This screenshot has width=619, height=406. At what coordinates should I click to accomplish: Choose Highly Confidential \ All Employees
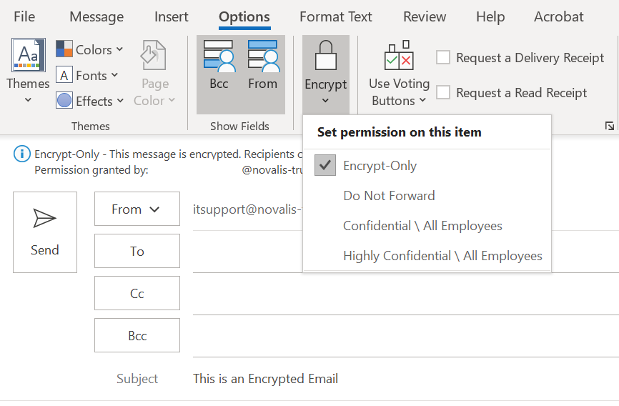tap(442, 256)
